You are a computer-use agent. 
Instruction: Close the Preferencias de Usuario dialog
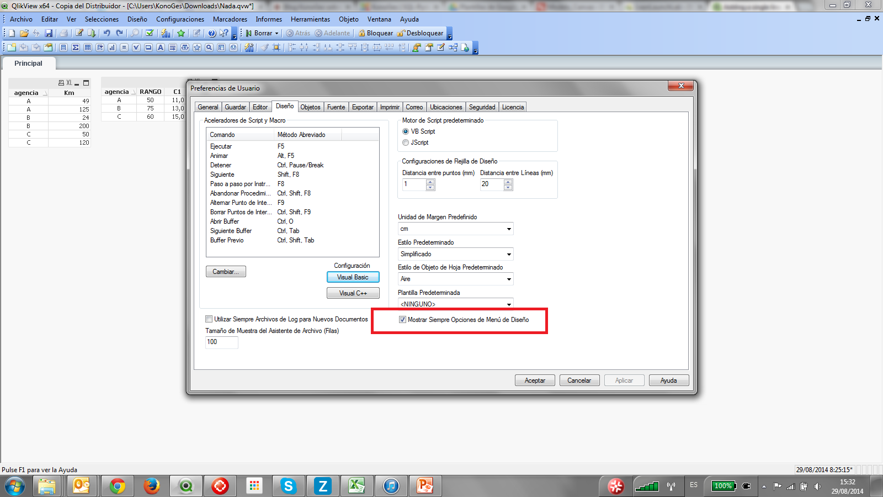(681, 86)
